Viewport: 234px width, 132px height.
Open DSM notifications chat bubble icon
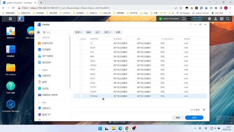[x=210, y=19]
